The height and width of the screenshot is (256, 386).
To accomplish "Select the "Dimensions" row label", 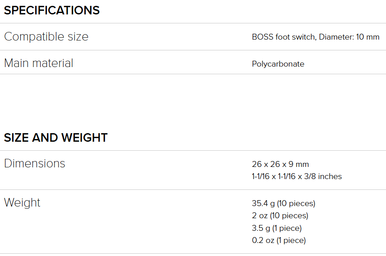I will [34, 164].
